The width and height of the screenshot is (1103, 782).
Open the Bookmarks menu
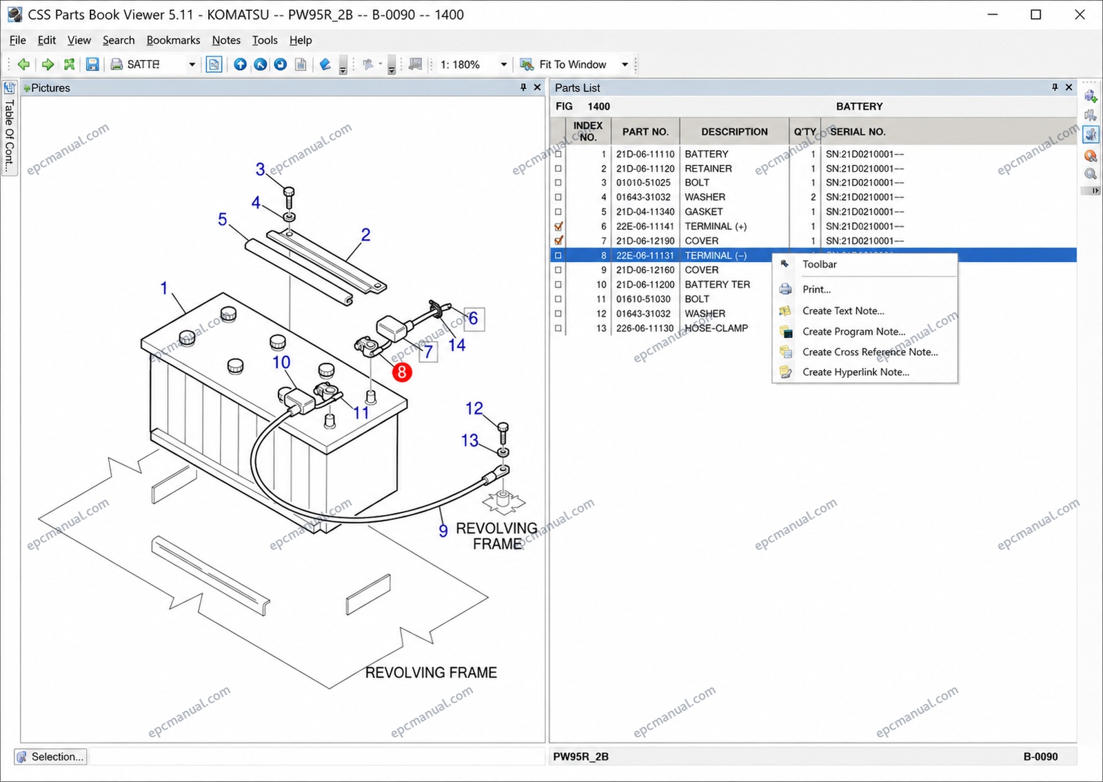173,40
